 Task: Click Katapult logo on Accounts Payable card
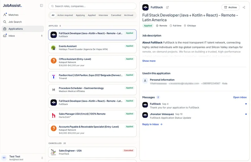(x=54, y=128)
